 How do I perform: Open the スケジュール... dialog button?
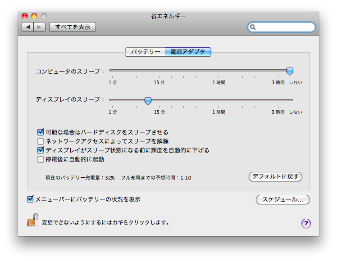tap(282, 200)
